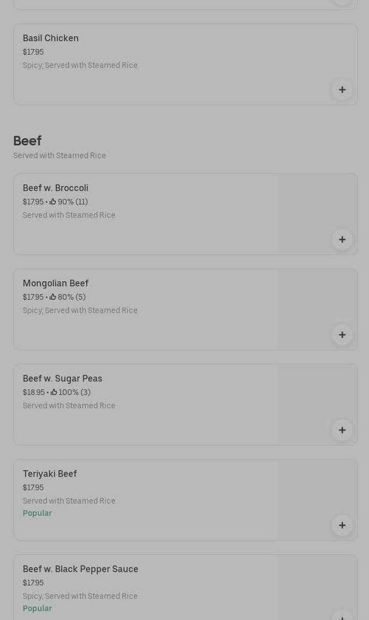Click the Popular tag on Teriyaki Beef
Image resolution: width=369 pixels, height=620 pixels.
(x=37, y=513)
